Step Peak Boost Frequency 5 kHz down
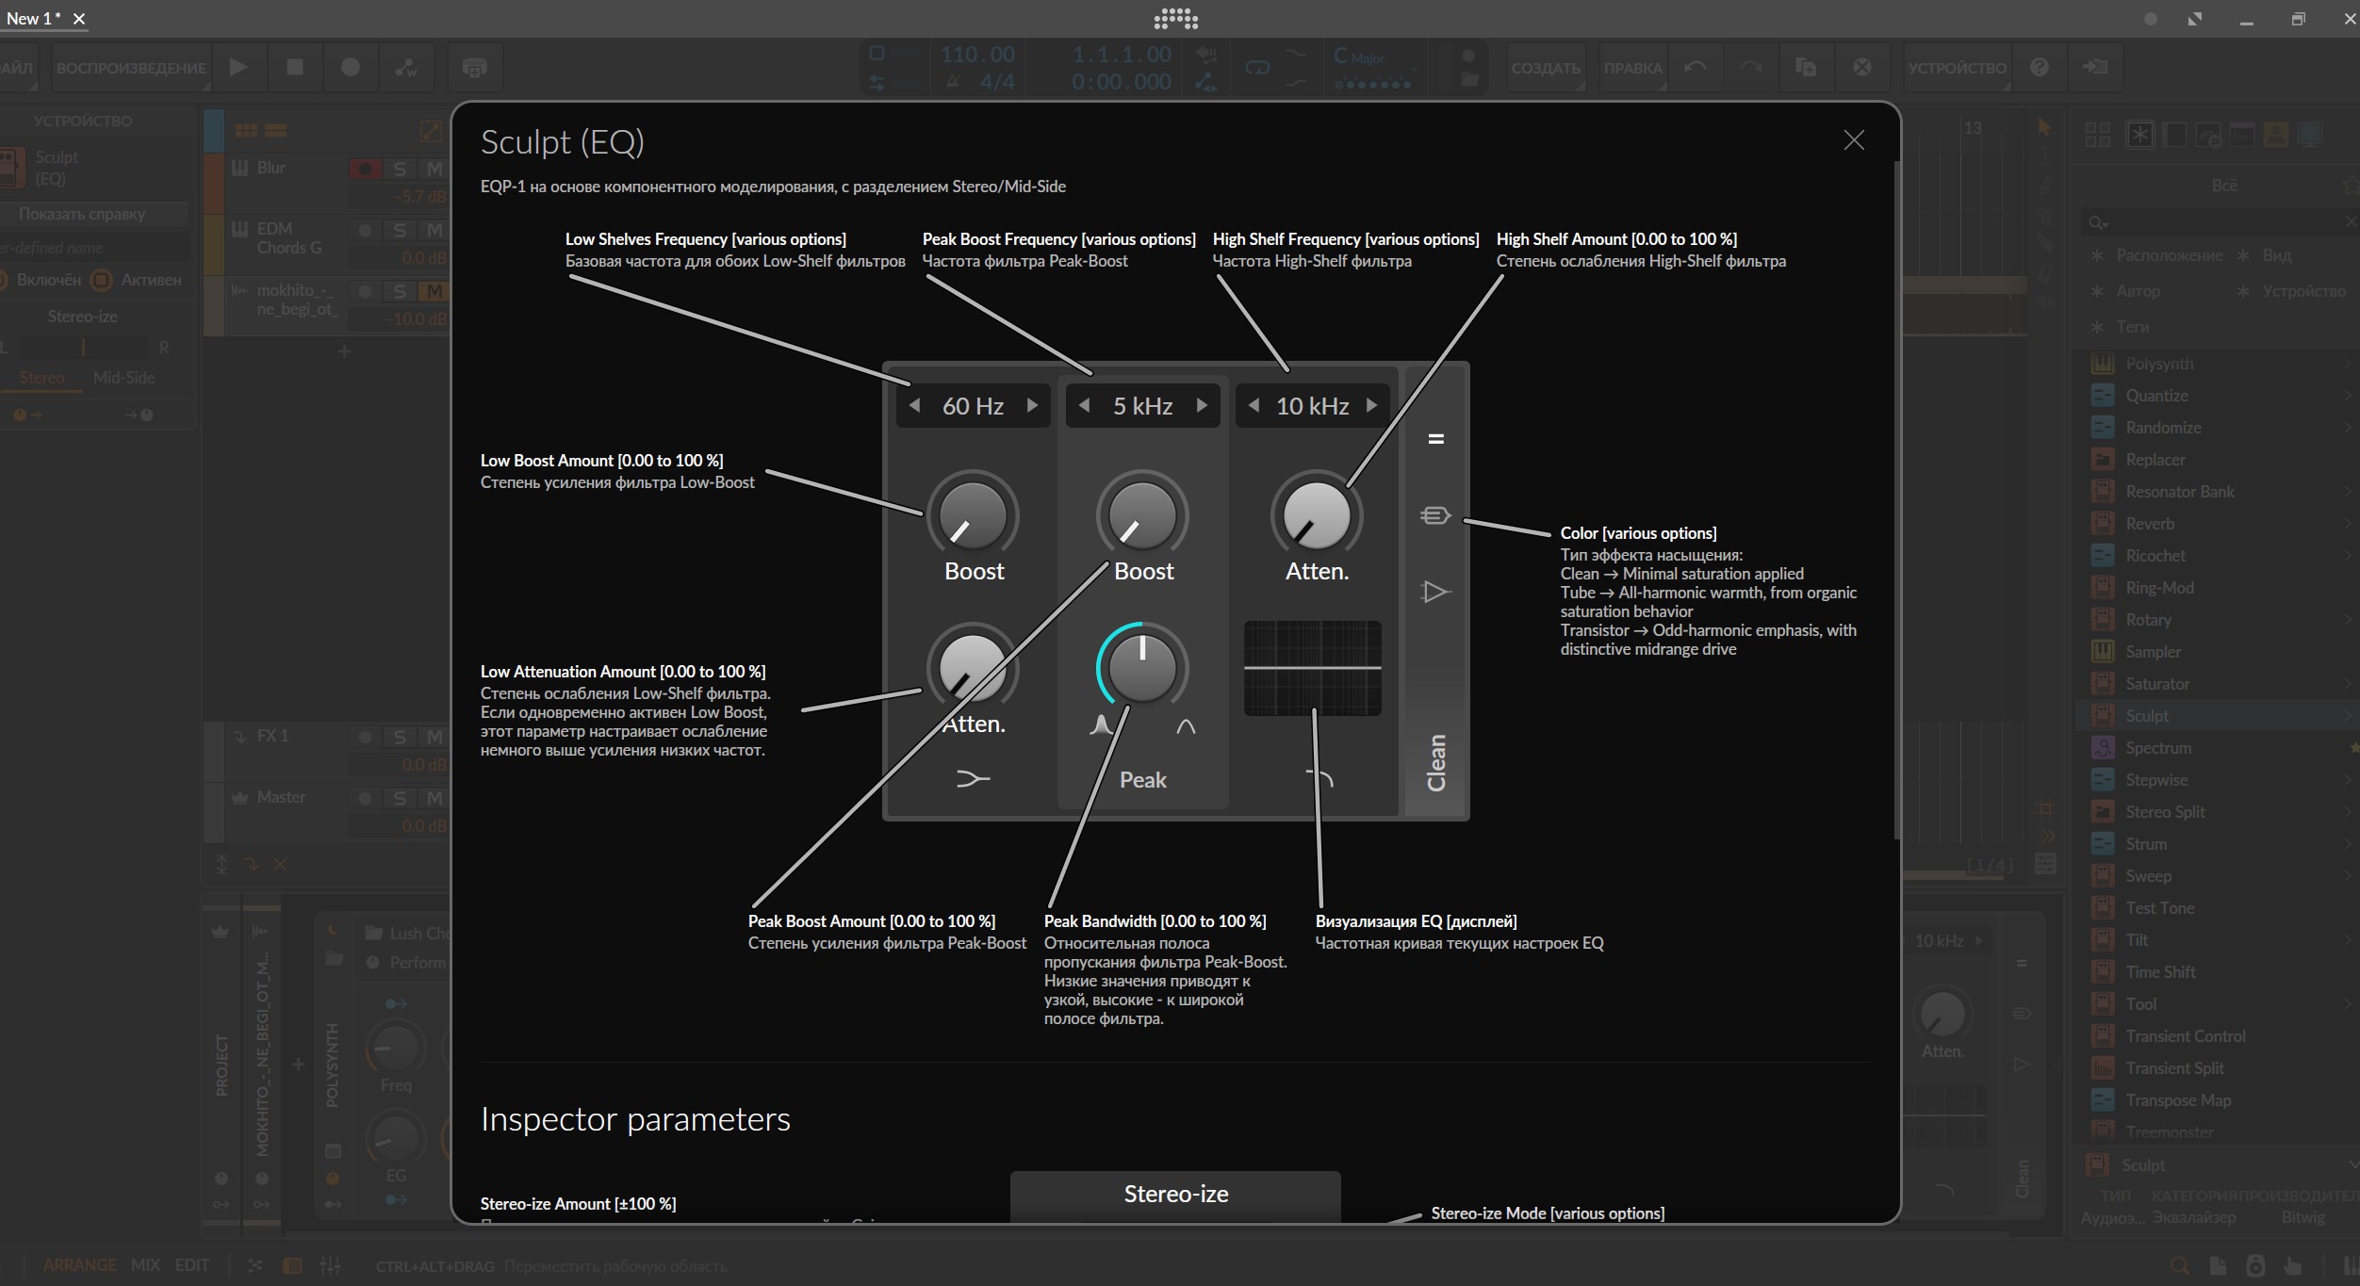This screenshot has width=2360, height=1286. tap(1084, 405)
